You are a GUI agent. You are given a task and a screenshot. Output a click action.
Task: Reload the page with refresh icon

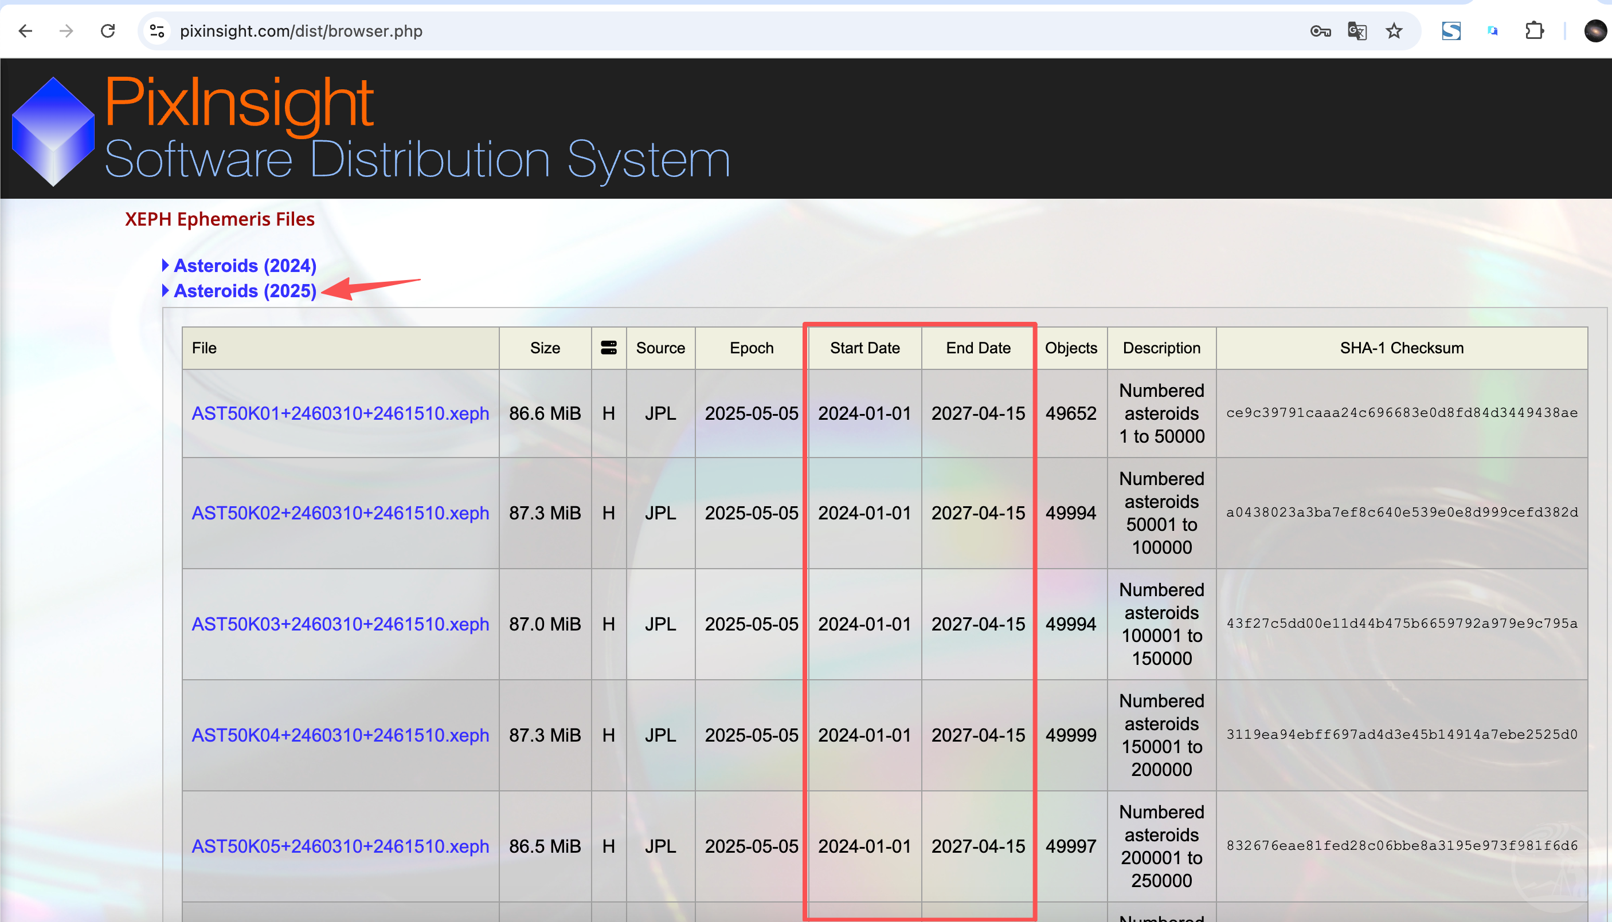(x=108, y=30)
